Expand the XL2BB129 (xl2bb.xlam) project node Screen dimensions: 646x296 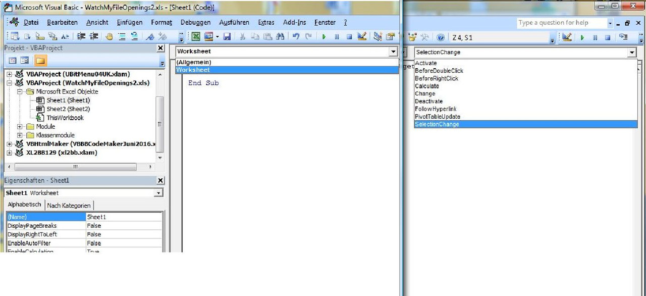point(9,153)
